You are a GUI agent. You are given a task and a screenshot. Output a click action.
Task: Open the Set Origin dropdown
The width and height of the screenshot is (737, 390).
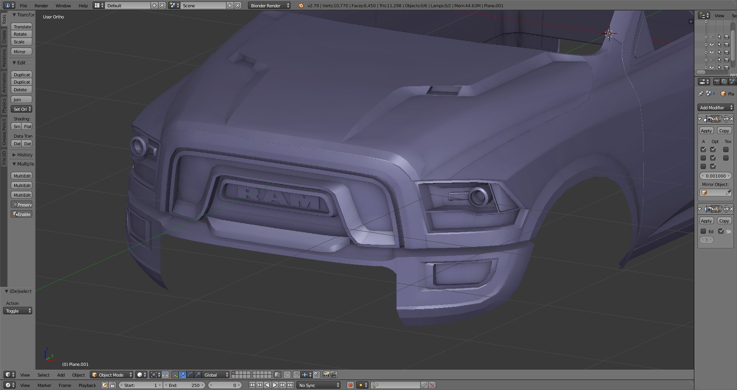21,109
